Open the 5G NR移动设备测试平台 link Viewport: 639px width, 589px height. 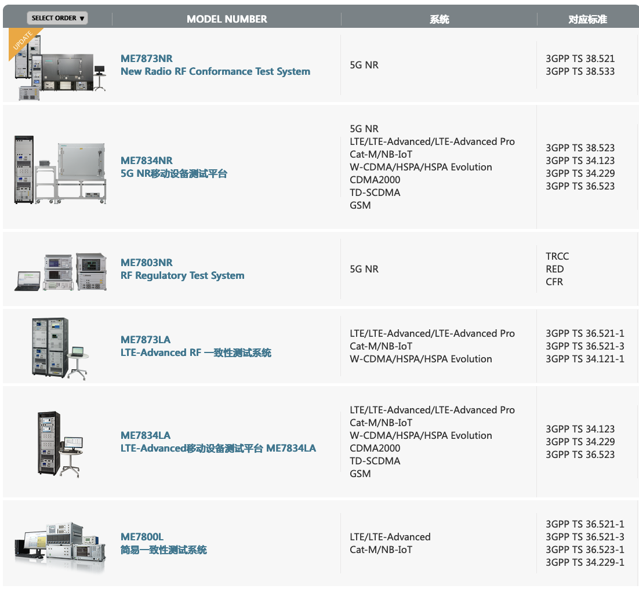tap(174, 173)
